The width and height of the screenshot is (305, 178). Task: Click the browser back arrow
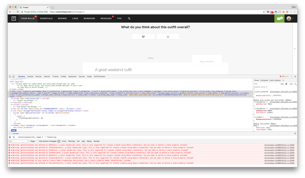point(10,12)
